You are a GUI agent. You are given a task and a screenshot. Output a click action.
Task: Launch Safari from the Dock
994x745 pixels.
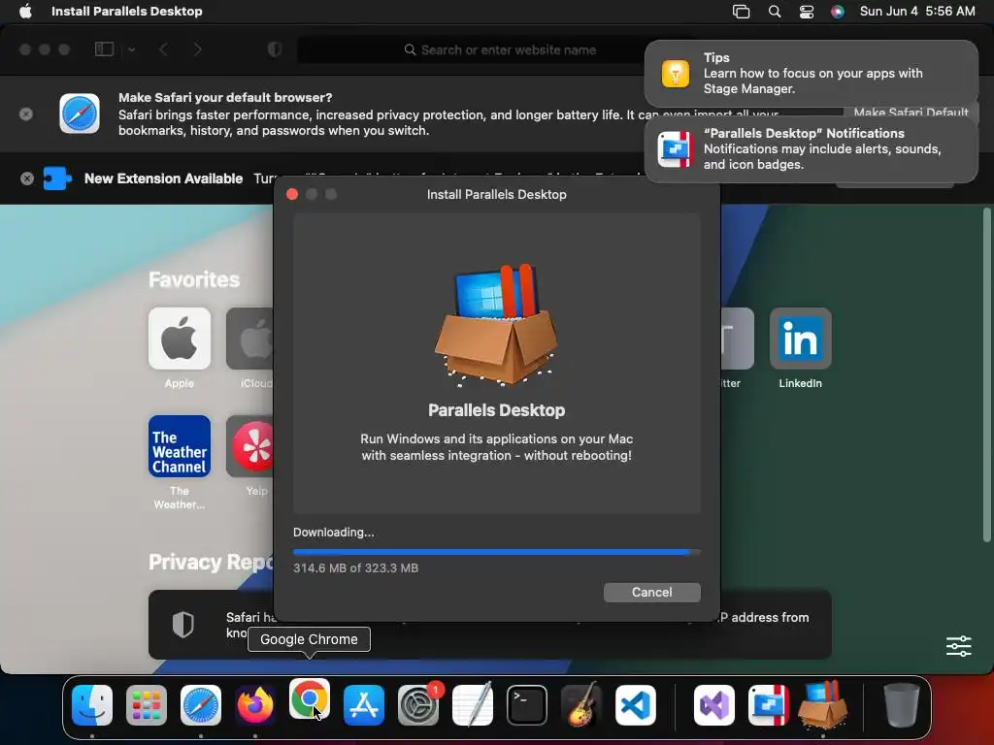pos(201,705)
